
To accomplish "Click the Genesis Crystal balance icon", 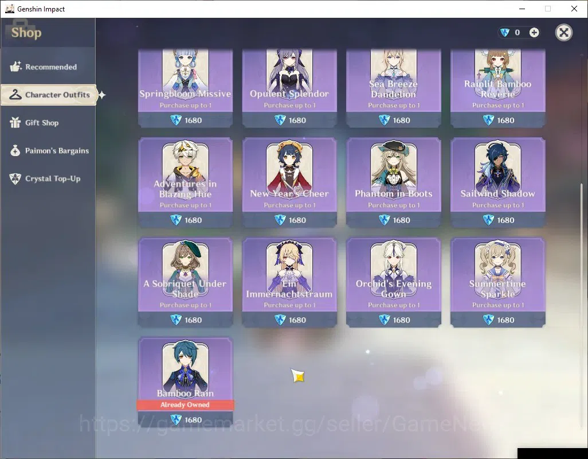I will point(505,33).
